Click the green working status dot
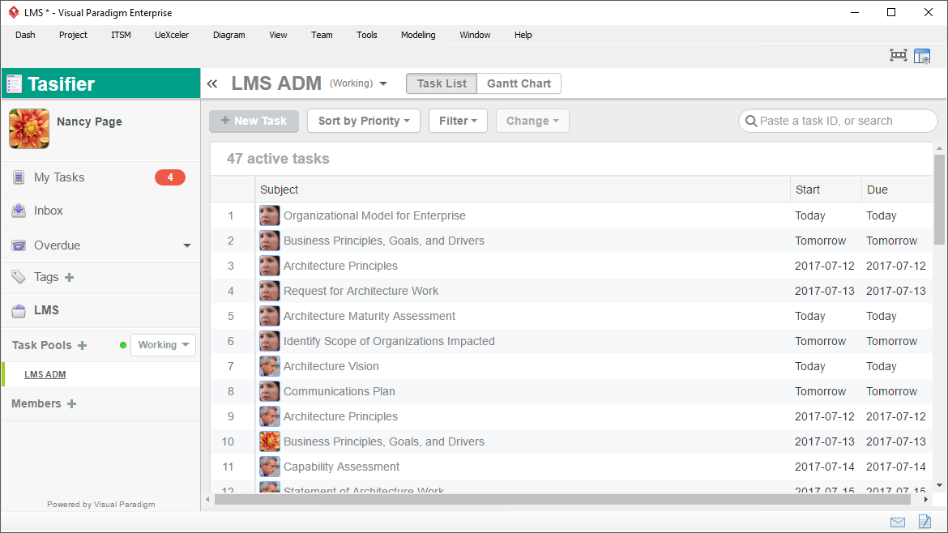The height and width of the screenshot is (533, 948). click(x=123, y=345)
